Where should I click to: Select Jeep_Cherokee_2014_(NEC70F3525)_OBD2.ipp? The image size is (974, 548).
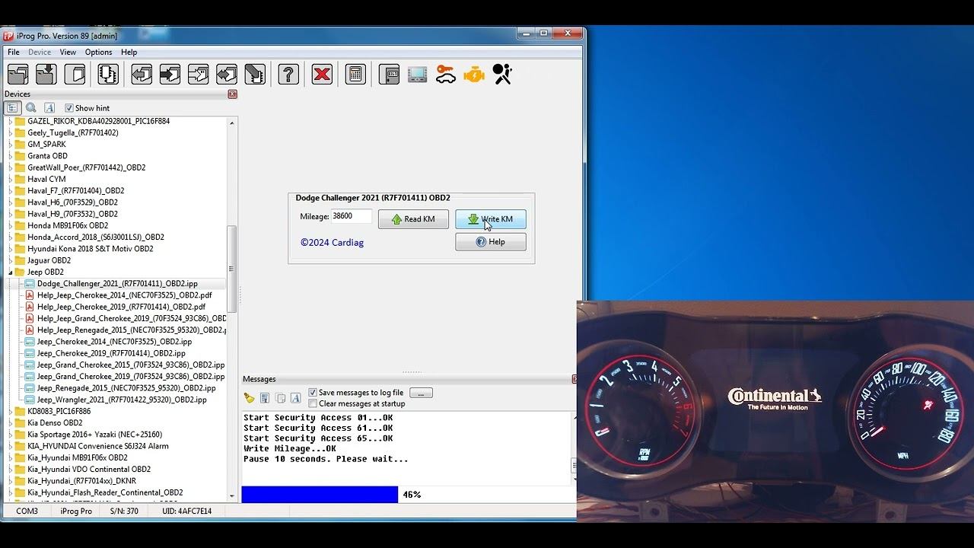point(114,342)
